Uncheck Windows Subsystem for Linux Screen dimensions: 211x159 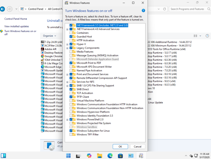tap(71, 131)
